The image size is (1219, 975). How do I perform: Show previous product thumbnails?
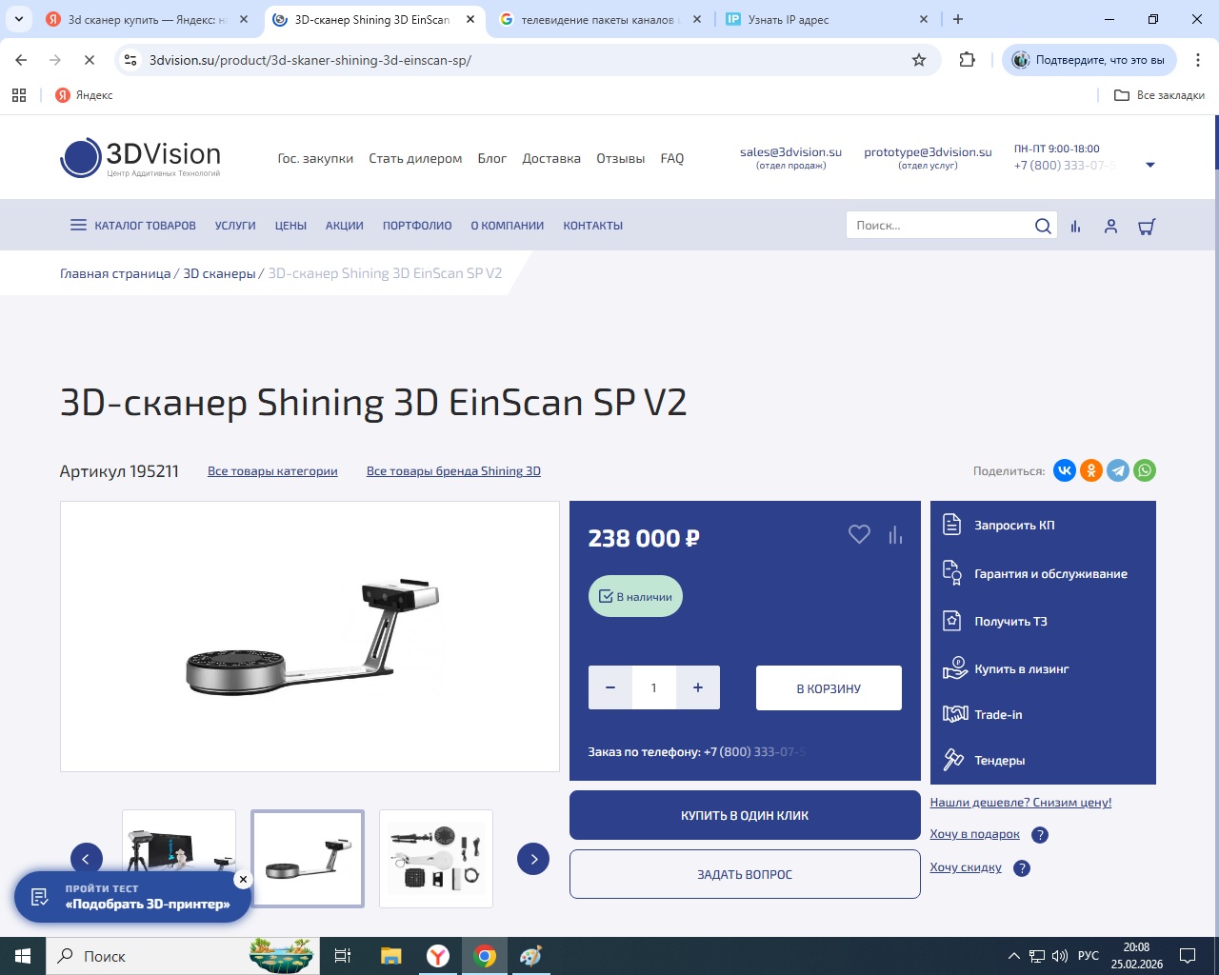click(x=87, y=859)
